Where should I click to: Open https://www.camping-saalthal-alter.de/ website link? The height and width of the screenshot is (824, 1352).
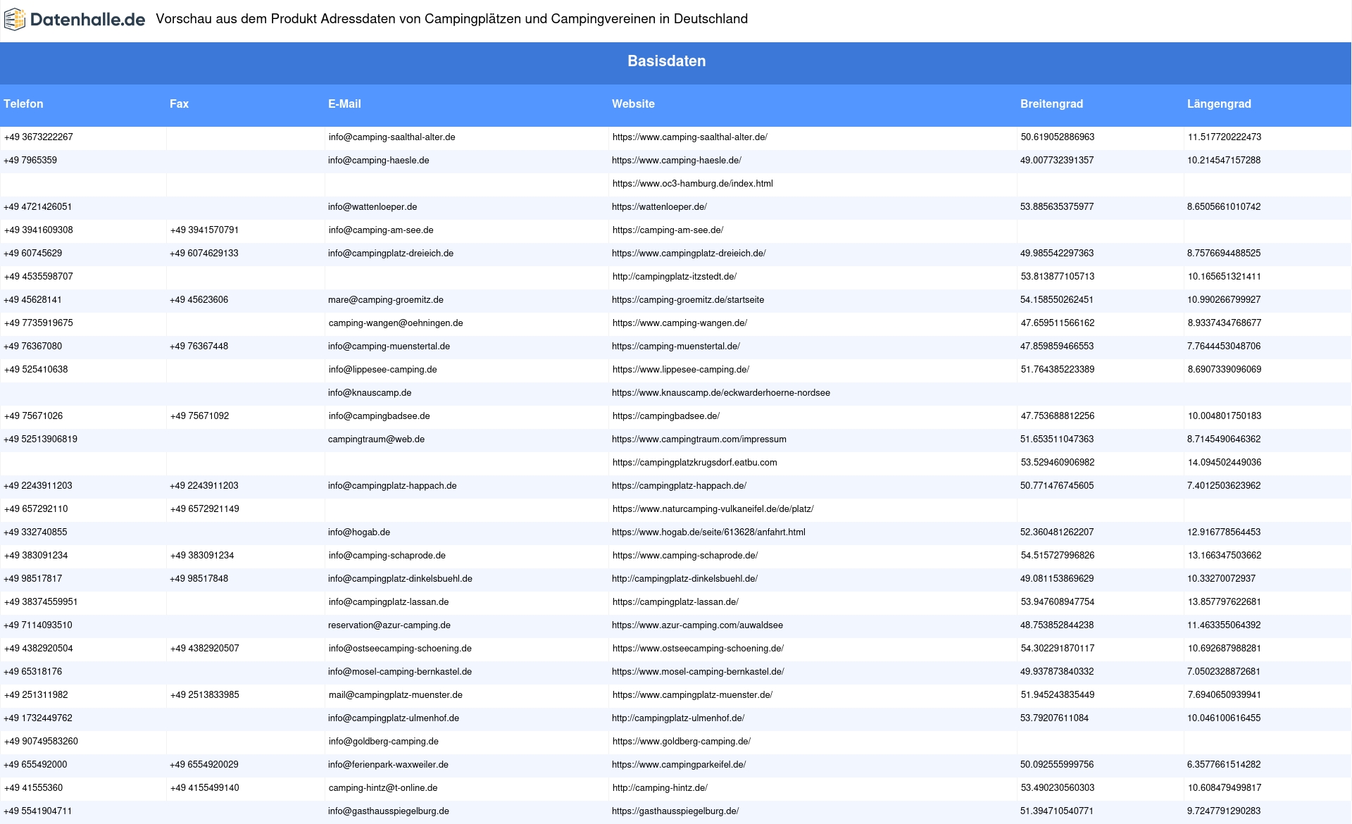(x=690, y=137)
